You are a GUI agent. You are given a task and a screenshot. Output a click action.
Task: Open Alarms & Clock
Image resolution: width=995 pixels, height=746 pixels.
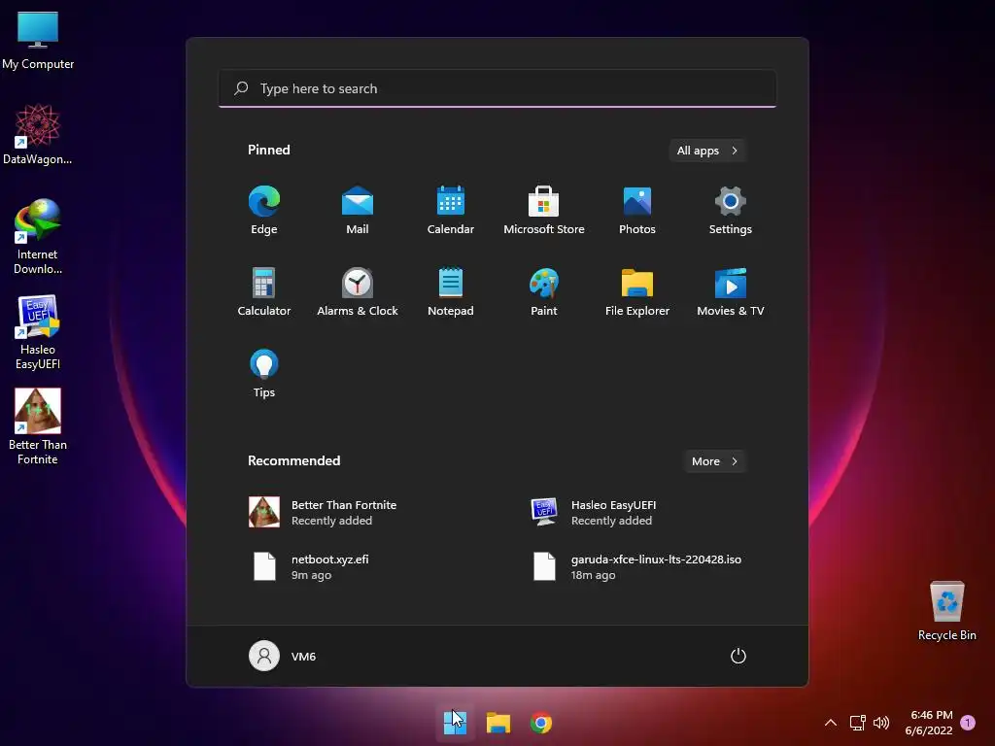click(x=358, y=291)
